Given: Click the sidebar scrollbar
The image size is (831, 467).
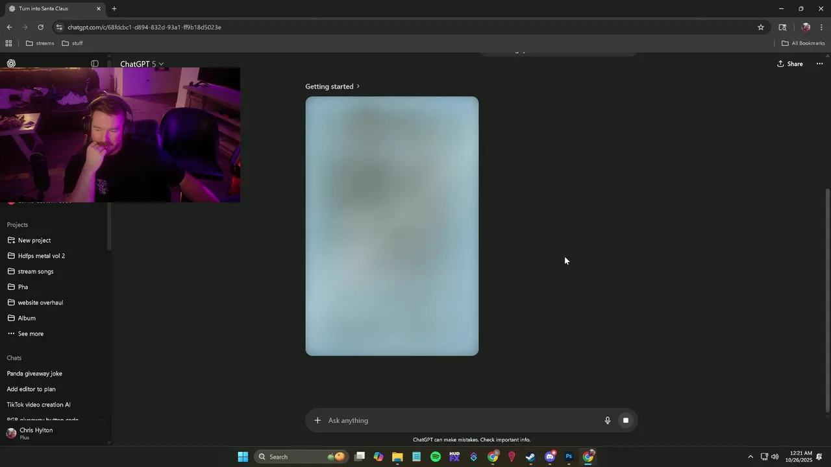Looking at the screenshot, I should tap(109, 226).
